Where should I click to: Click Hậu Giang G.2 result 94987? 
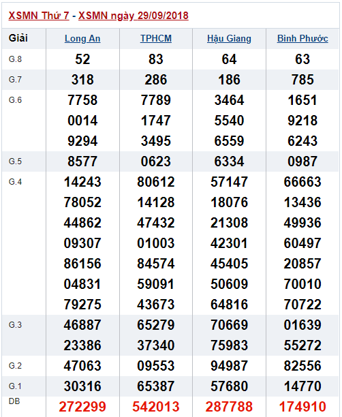pos(229,365)
